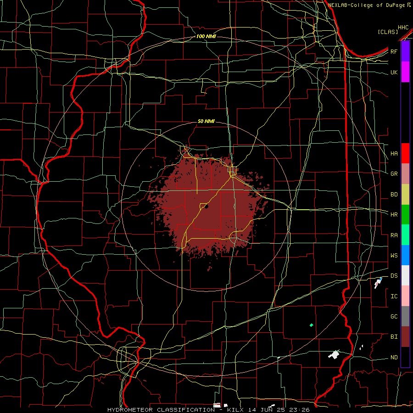The image size is (413, 413).
Task: Click the IC light pink legend swatch
Action: point(405,296)
